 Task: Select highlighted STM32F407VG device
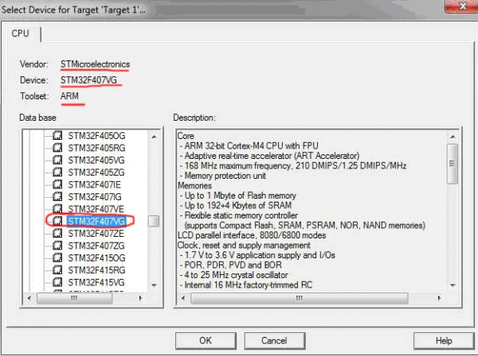tap(96, 221)
